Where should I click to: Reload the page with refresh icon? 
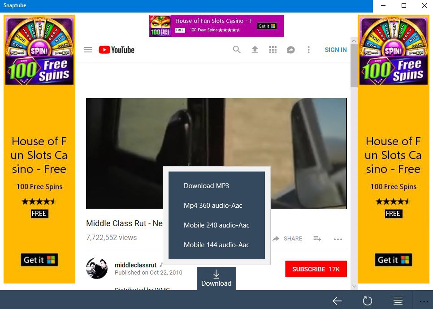(367, 301)
